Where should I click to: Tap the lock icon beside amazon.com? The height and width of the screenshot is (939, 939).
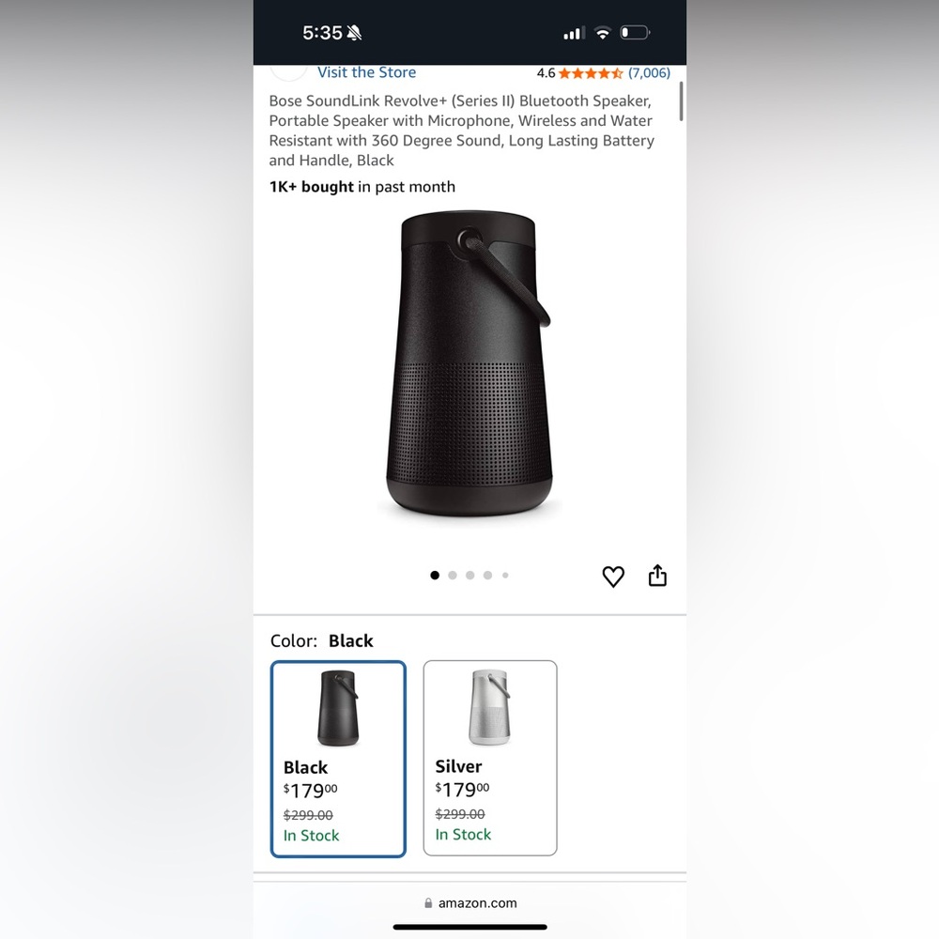[x=428, y=902]
